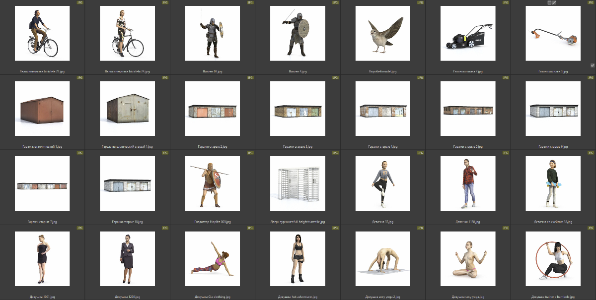Viewport: 596px width, 300px height.
Task: Select the sparrow model thumbnail
Action: 383,34
